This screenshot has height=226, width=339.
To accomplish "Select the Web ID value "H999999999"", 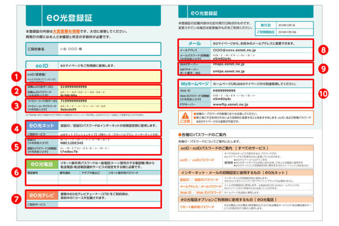I will point(224,90).
